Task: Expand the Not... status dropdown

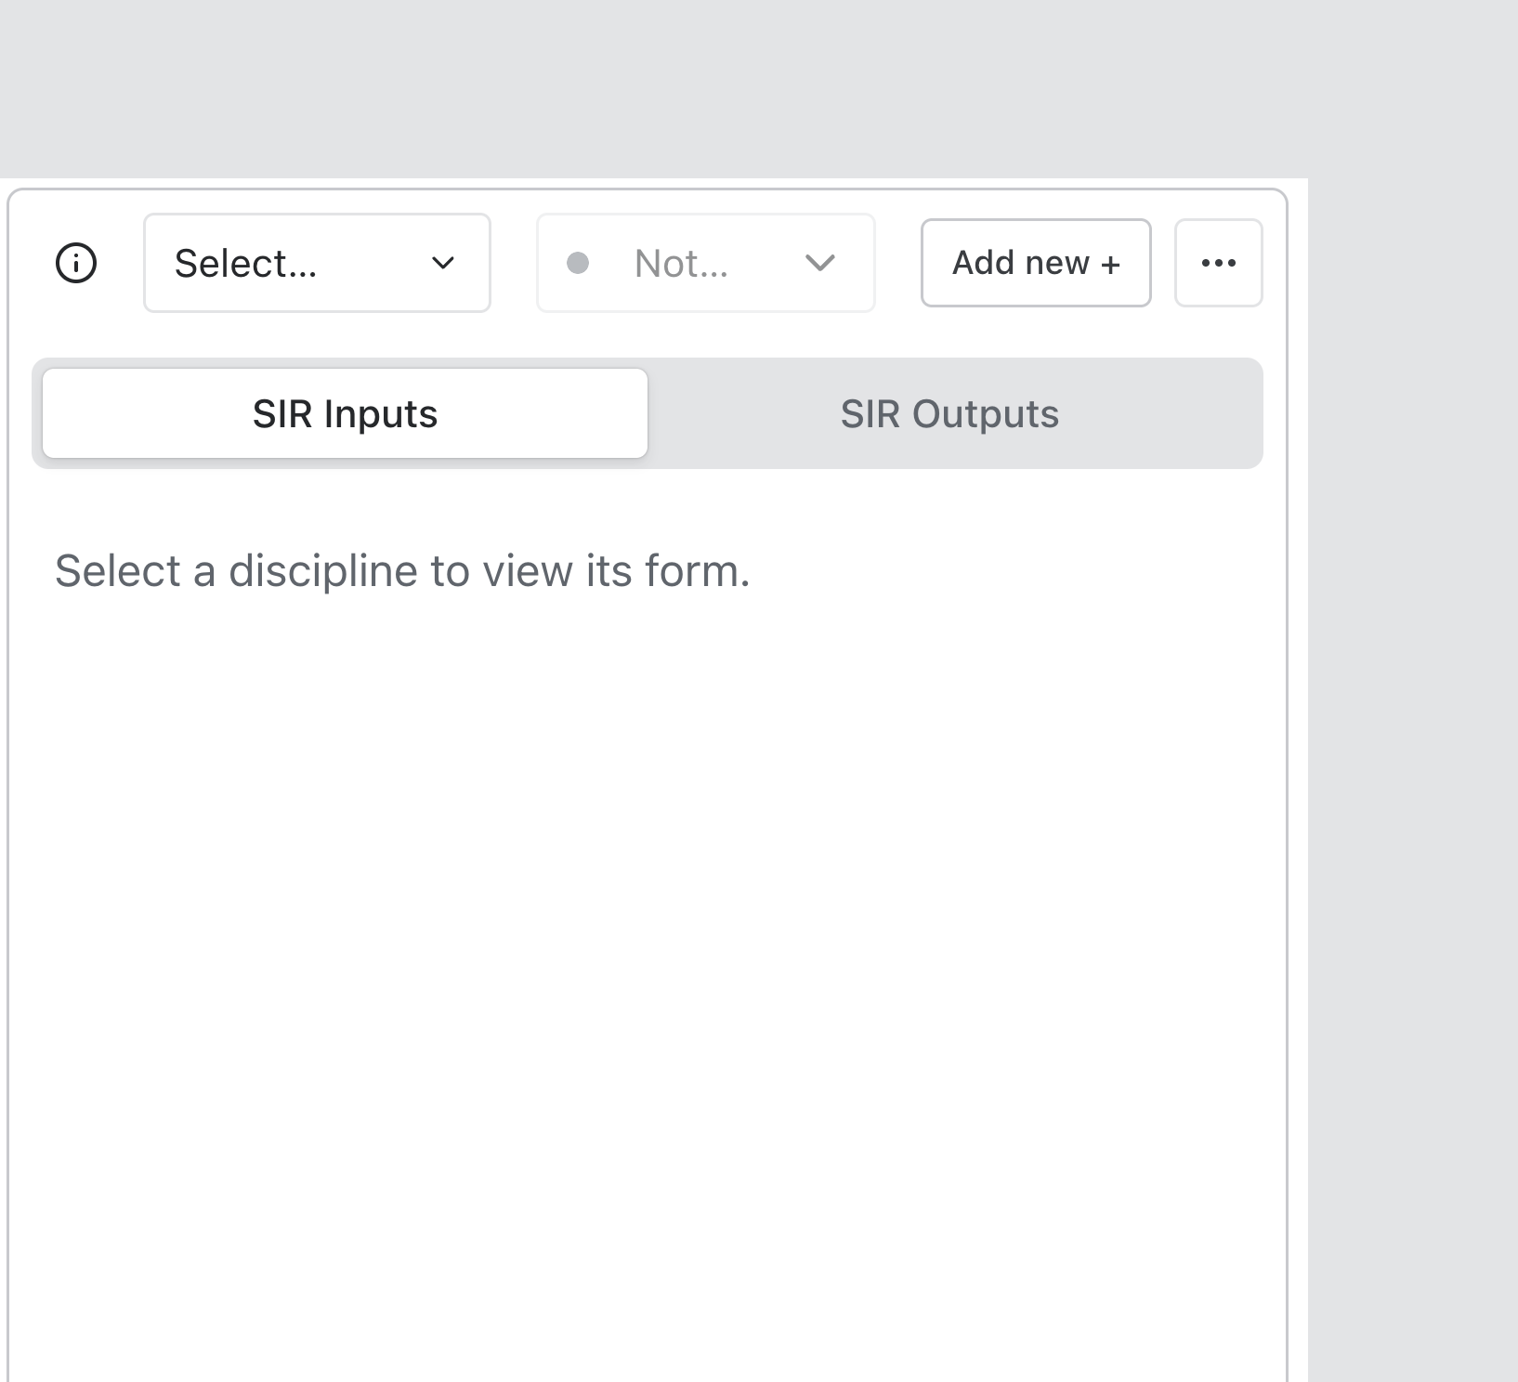Action: (x=705, y=263)
